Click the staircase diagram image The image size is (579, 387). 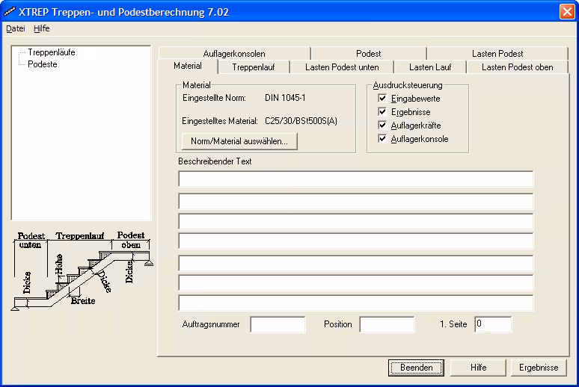click(x=82, y=270)
